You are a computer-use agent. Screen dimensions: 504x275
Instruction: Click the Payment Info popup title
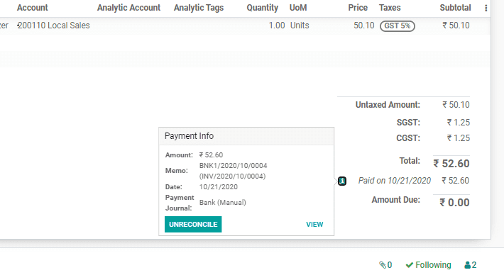189,136
